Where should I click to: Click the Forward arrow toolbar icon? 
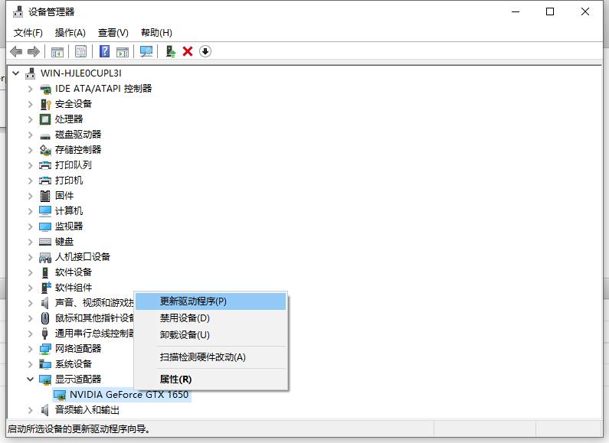(x=34, y=51)
